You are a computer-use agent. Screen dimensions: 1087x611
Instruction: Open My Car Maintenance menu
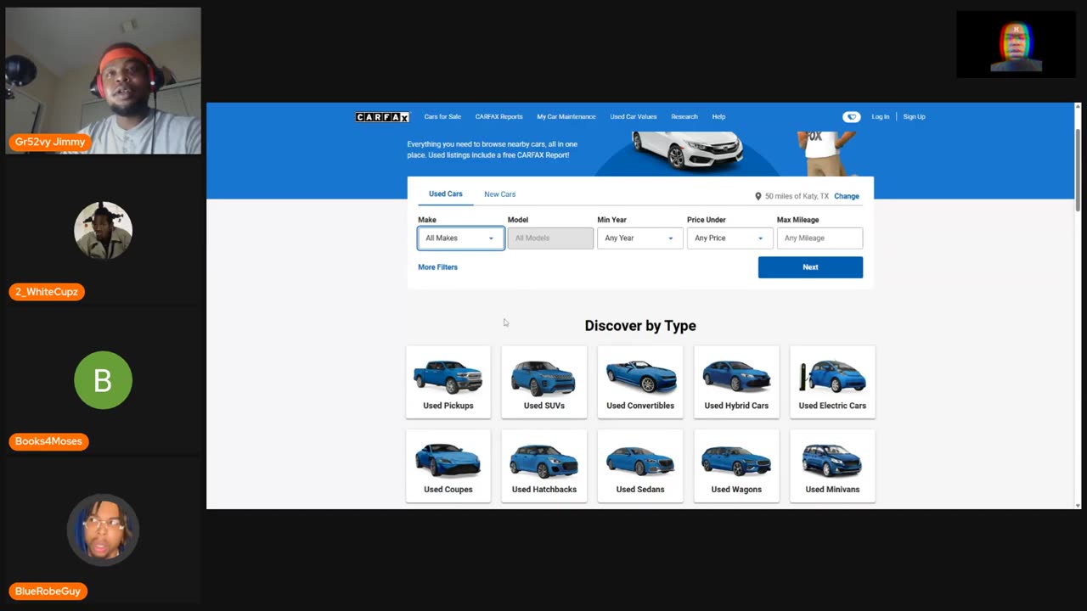tap(566, 117)
